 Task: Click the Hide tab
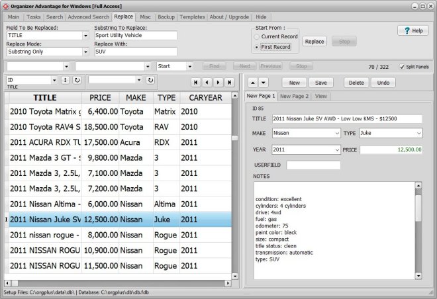(x=261, y=17)
